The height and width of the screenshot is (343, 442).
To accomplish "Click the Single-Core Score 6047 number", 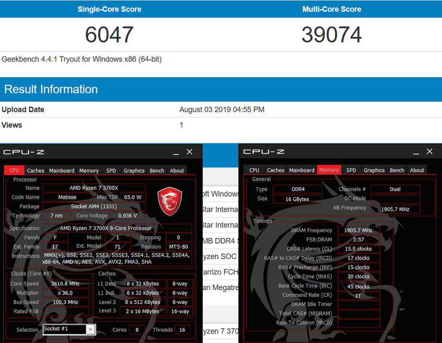I will click(x=109, y=35).
